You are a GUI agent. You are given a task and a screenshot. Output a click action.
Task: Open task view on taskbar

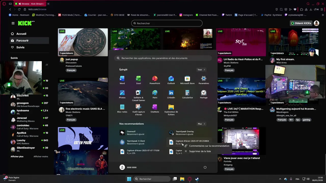(x=175, y=179)
